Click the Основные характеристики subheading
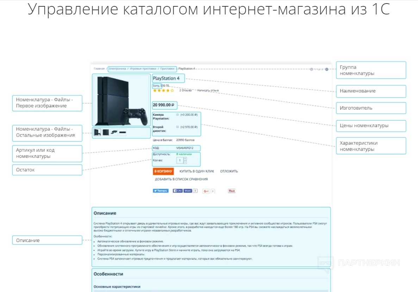The image size is (418, 292). pyautogui.click(x=117, y=287)
